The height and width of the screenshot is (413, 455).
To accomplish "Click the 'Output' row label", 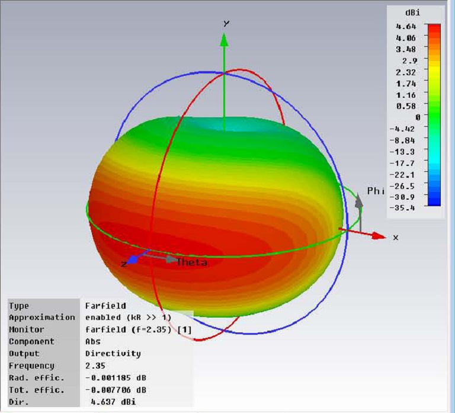I will tap(24, 353).
